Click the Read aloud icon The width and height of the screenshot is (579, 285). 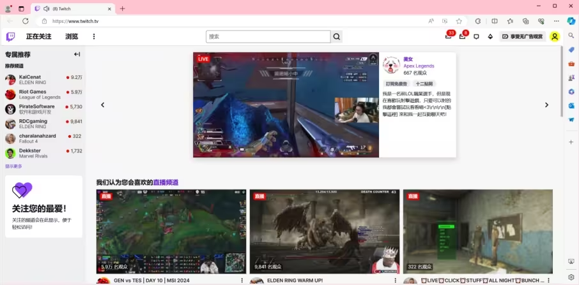click(x=431, y=21)
